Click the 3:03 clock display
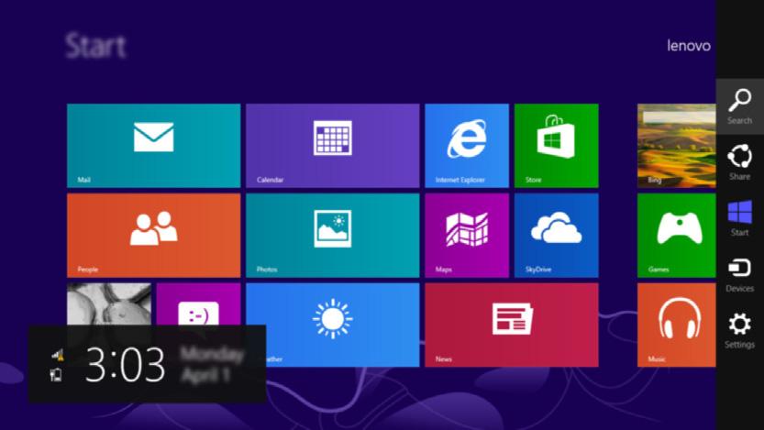This screenshot has height=430, width=764. tap(126, 364)
